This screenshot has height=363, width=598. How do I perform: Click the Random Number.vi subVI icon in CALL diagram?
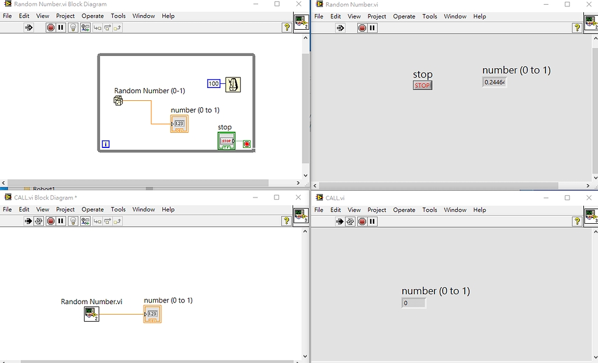pyautogui.click(x=91, y=313)
